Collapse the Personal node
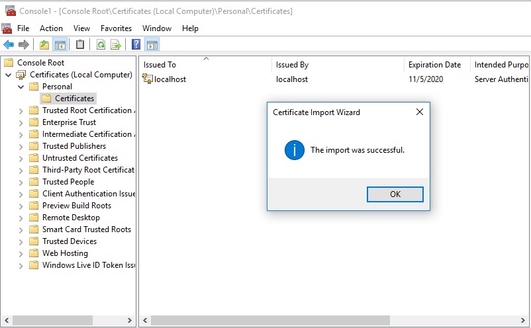Screen dimensions: 531x328 pos(21,87)
